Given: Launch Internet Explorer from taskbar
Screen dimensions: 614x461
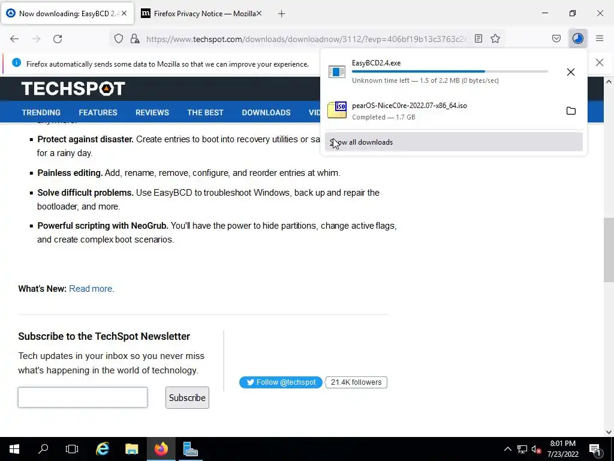Looking at the screenshot, I should [102, 449].
